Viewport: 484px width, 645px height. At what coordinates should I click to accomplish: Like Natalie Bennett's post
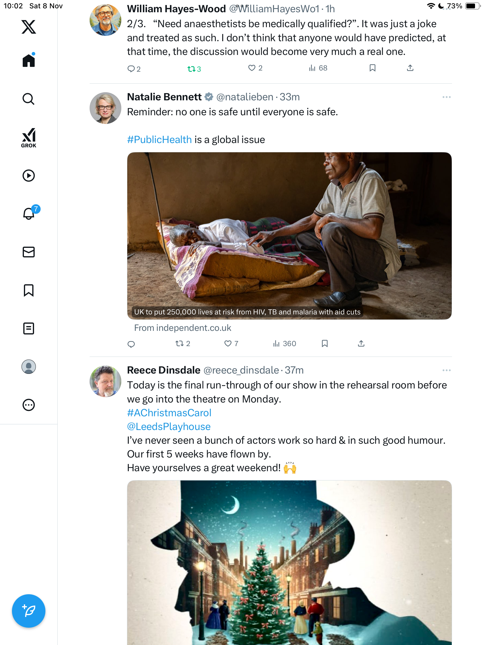click(x=228, y=343)
